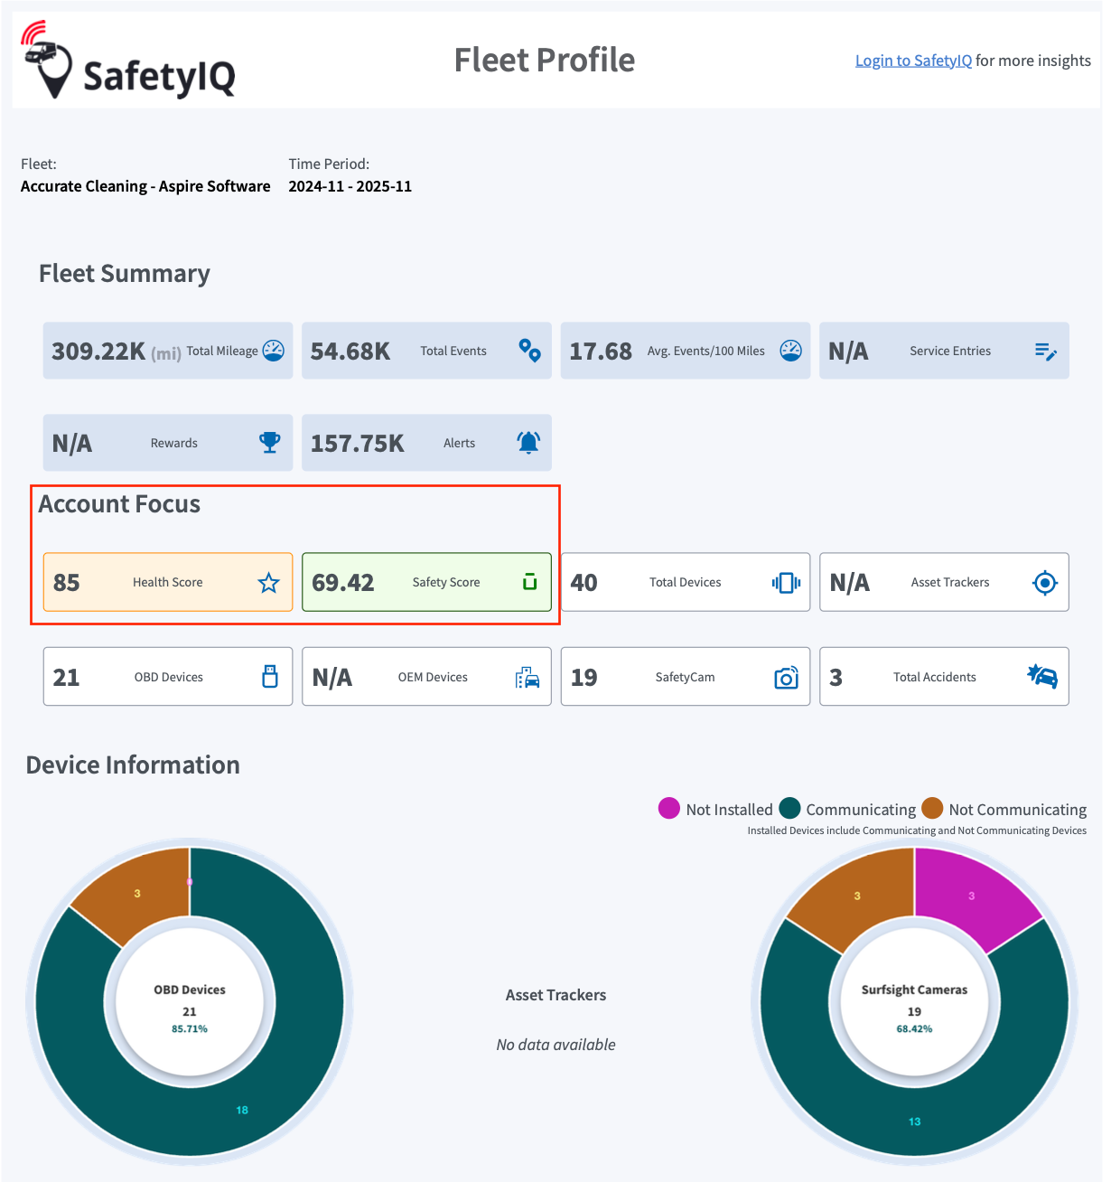Screen dimensions: 1111x1182
Task: Toggle Communicating legend entry
Action: click(848, 809)
